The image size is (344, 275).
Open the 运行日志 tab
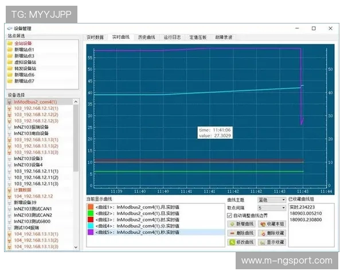tap(172, 37)
